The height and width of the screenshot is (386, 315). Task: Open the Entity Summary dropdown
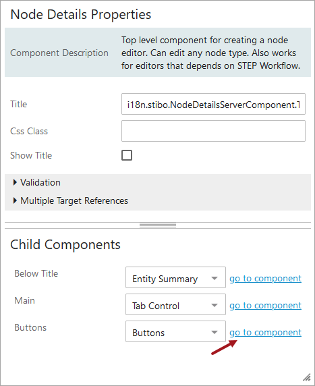(175, 277)
